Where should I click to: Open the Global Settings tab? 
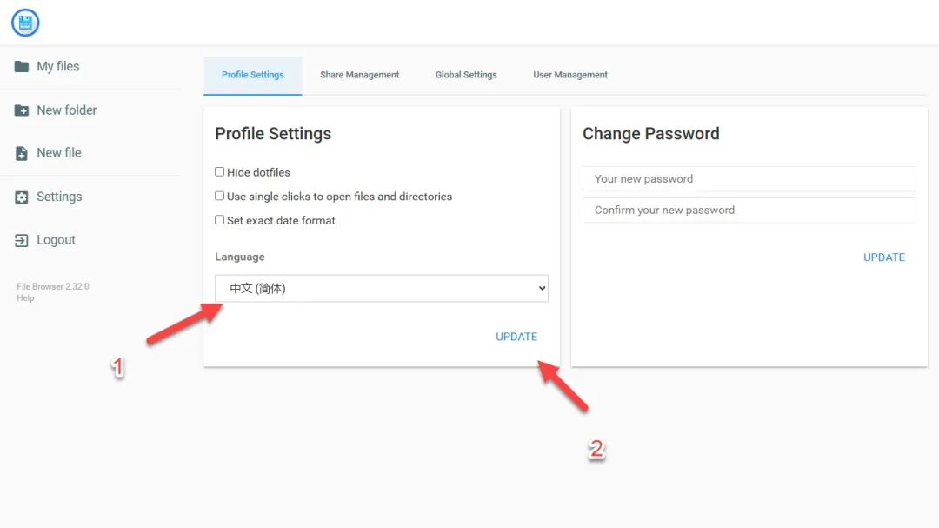pyautogui.click(x=466, y=75)
